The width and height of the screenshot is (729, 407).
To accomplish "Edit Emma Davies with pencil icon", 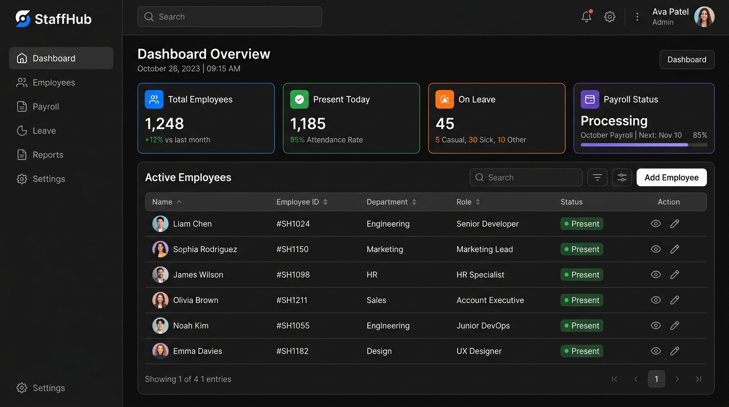I will coord(674,351).
